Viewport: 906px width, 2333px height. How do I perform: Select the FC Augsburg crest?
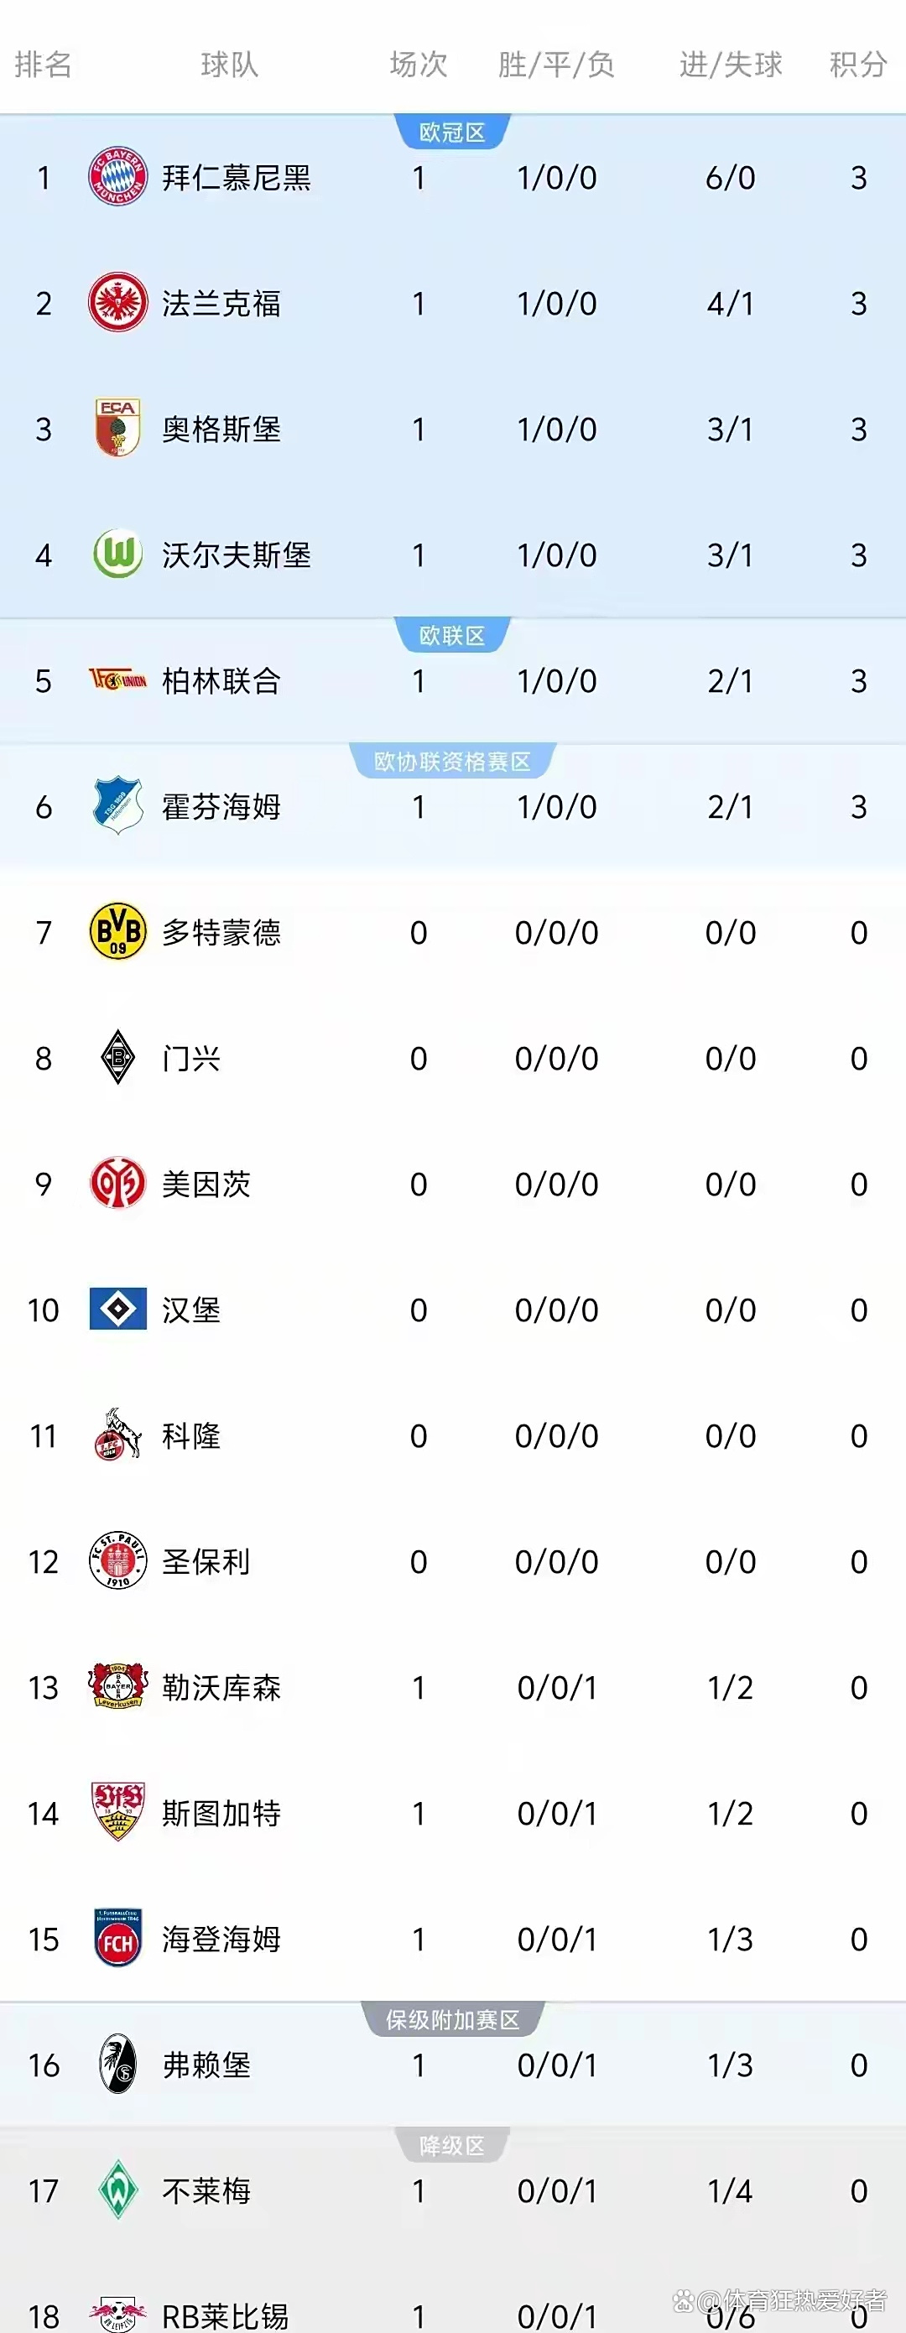pos(117,428)
